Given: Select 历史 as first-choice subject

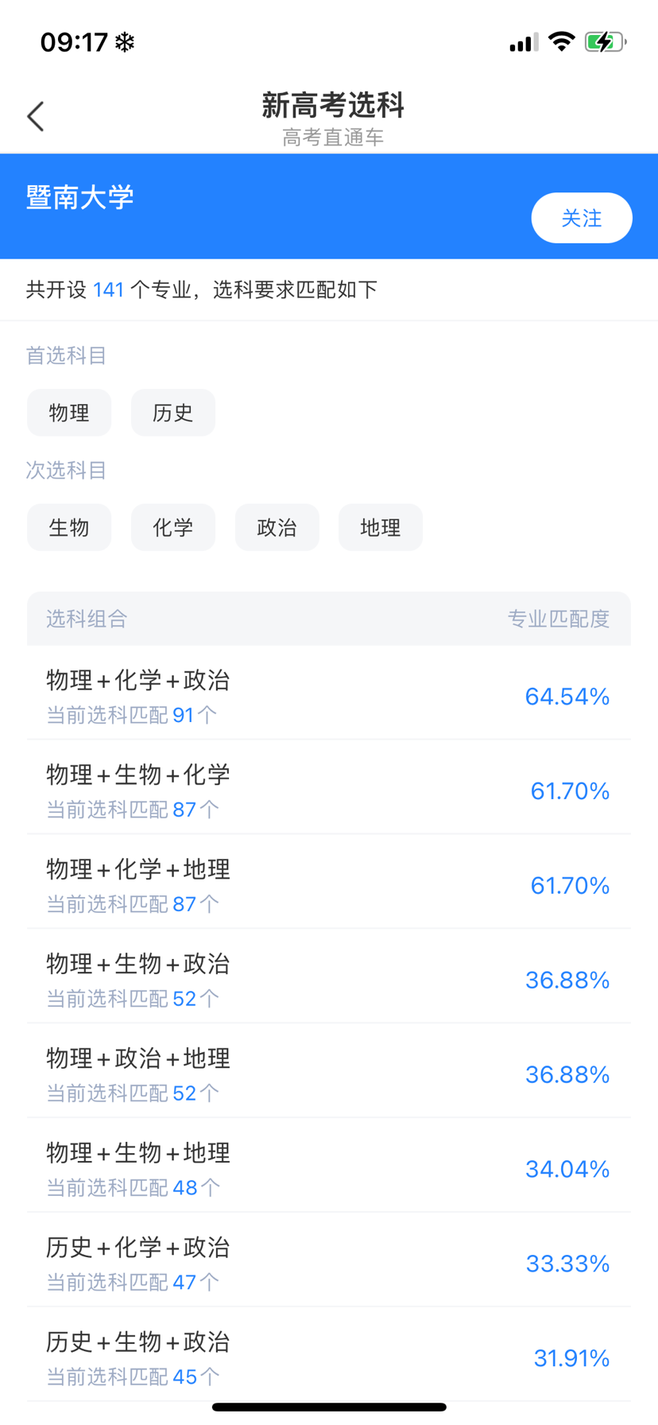Looking at the screenshot, I should coord(173,413).
